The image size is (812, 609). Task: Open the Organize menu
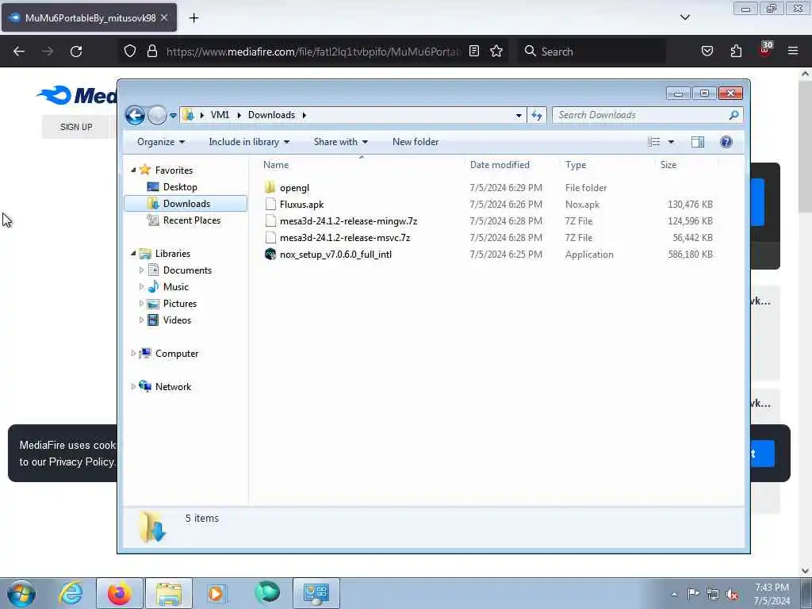(160, 142)
